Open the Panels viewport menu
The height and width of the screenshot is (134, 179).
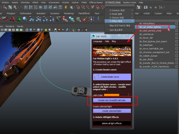[20, 26]
